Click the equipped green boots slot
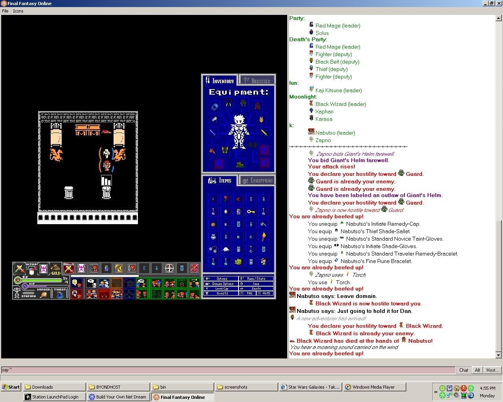 tap(240, 164)
